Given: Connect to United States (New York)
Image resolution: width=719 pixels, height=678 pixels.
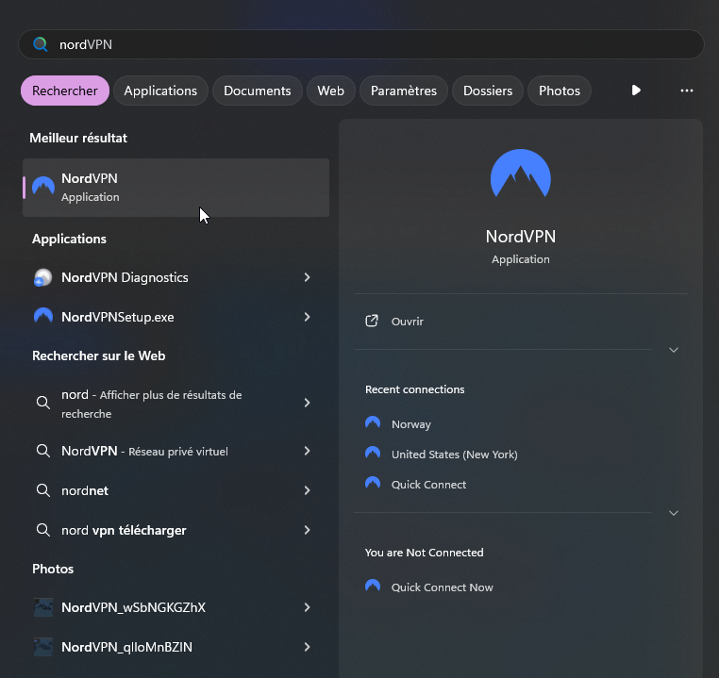Looking at the screenshot, I should [x=454, y=455].
